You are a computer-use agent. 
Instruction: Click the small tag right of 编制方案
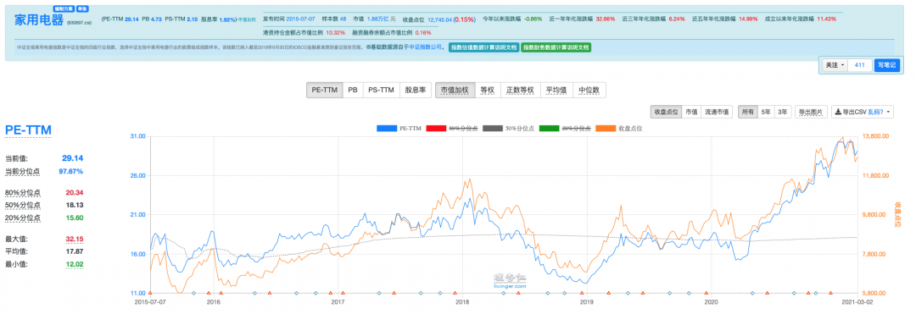[82, 9]
